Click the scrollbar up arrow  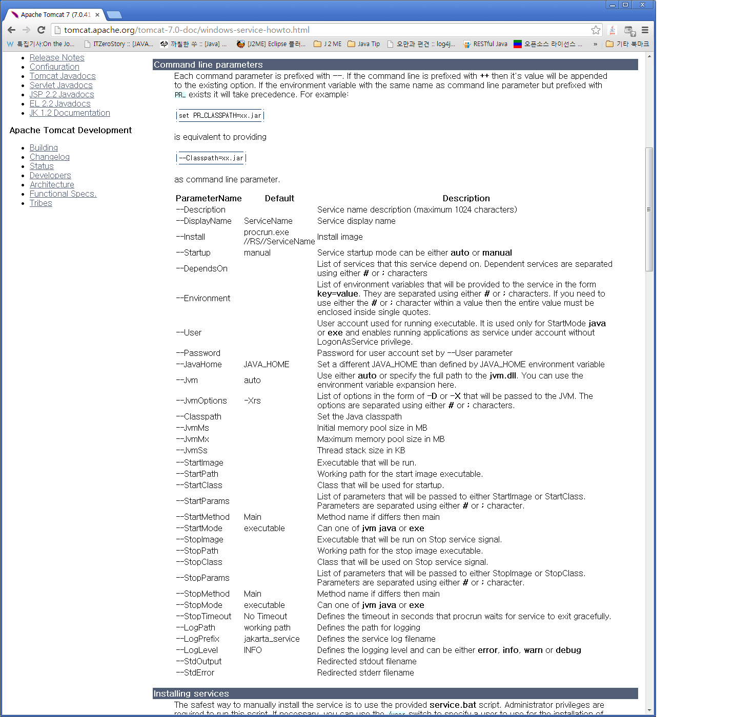click(649, 56)
